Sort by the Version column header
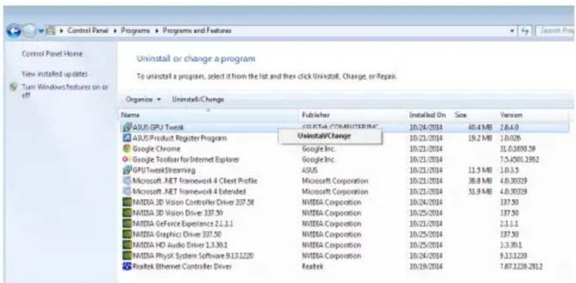576x283 pixels. pyautogui.click(x=533, y=115)
